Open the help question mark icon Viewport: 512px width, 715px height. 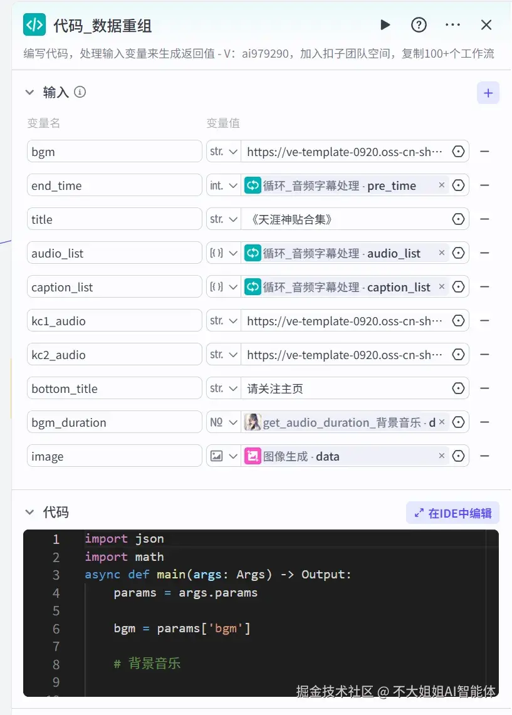[x=418, y=24]
